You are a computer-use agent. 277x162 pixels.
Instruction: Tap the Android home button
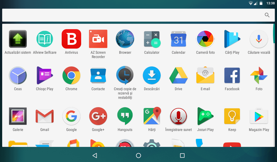pyautogui.click(x=138, y=156)
